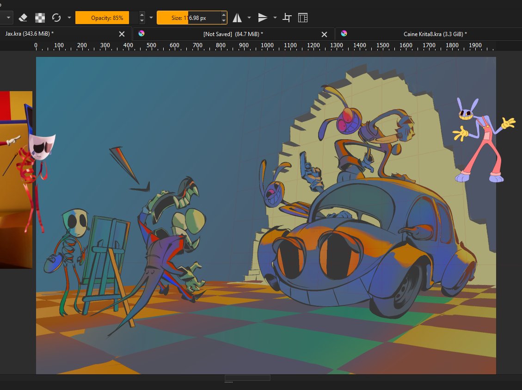Increase opacity with the up stepper
The height and width of the screenshot is (390, 522).
(x=142, y=15)
